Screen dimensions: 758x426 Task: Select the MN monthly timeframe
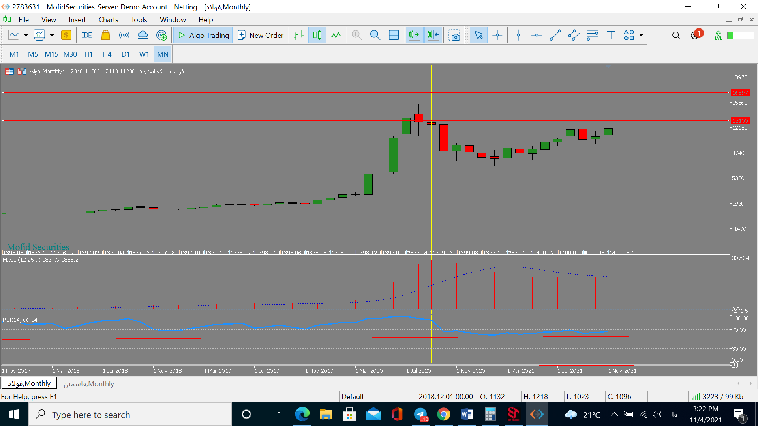(163, 54)
